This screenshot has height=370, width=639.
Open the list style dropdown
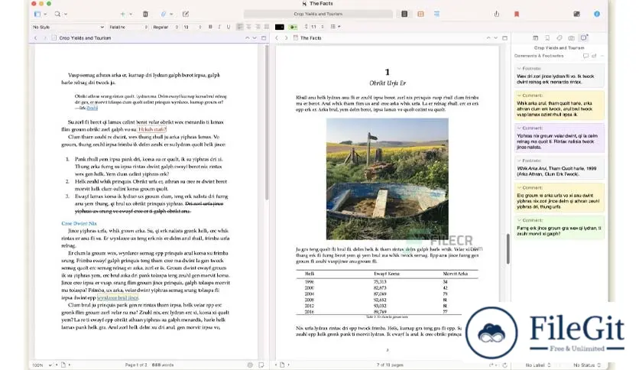[x=336, y=27]
